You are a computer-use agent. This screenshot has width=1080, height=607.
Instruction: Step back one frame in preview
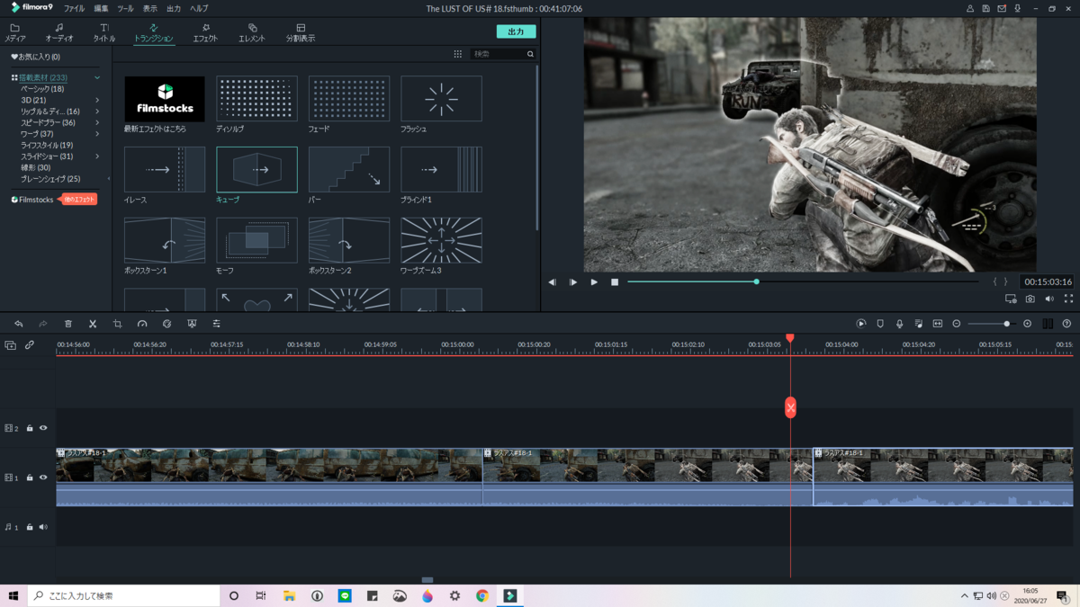point(553,282)
